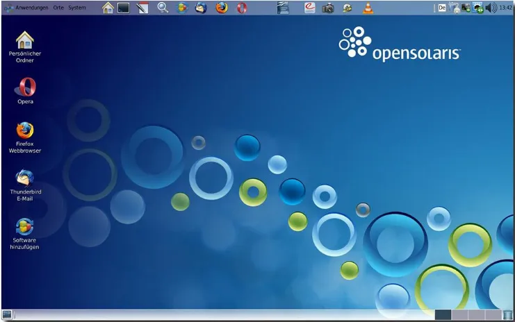Launch VLC media player cone icon
The width and height of the screenshot is (515, 322).
(x=368, y=8)
